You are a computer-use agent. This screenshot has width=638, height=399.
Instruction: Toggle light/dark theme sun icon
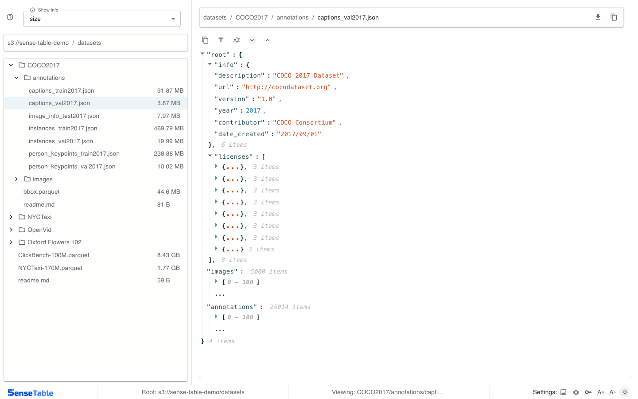(625, 392)
